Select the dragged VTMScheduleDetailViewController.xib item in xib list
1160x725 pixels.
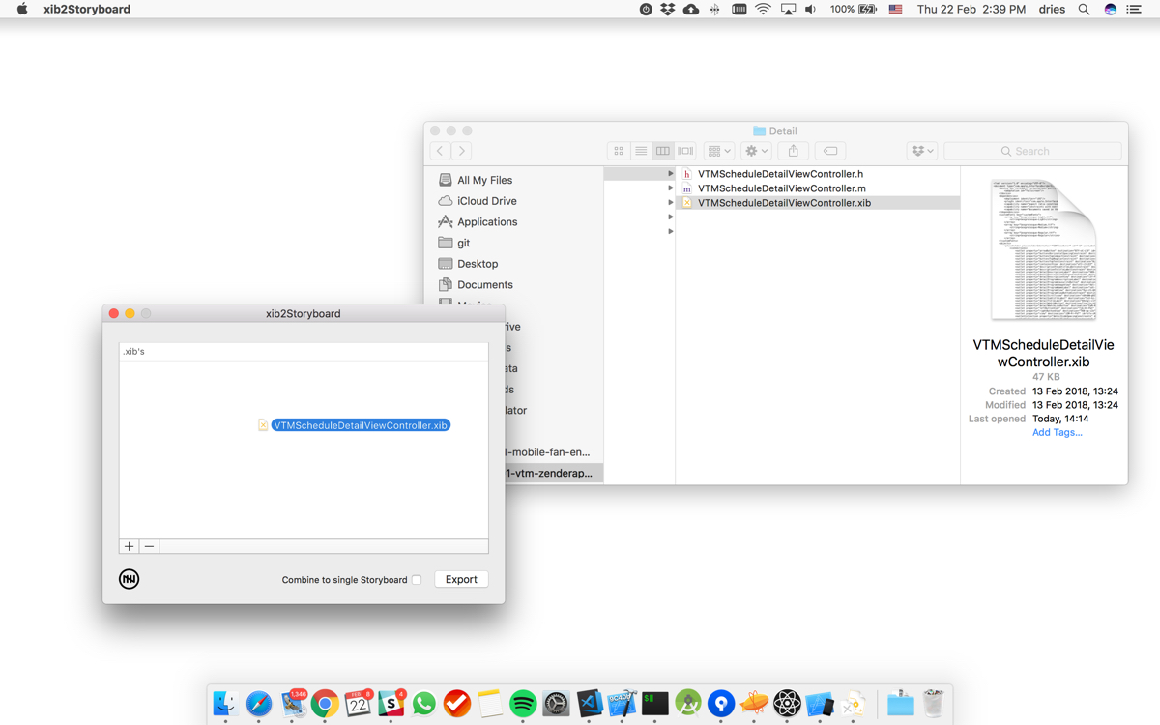click(354, 425)
